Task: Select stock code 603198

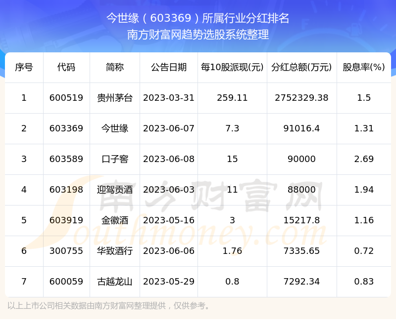Action: tap(66, 190)
